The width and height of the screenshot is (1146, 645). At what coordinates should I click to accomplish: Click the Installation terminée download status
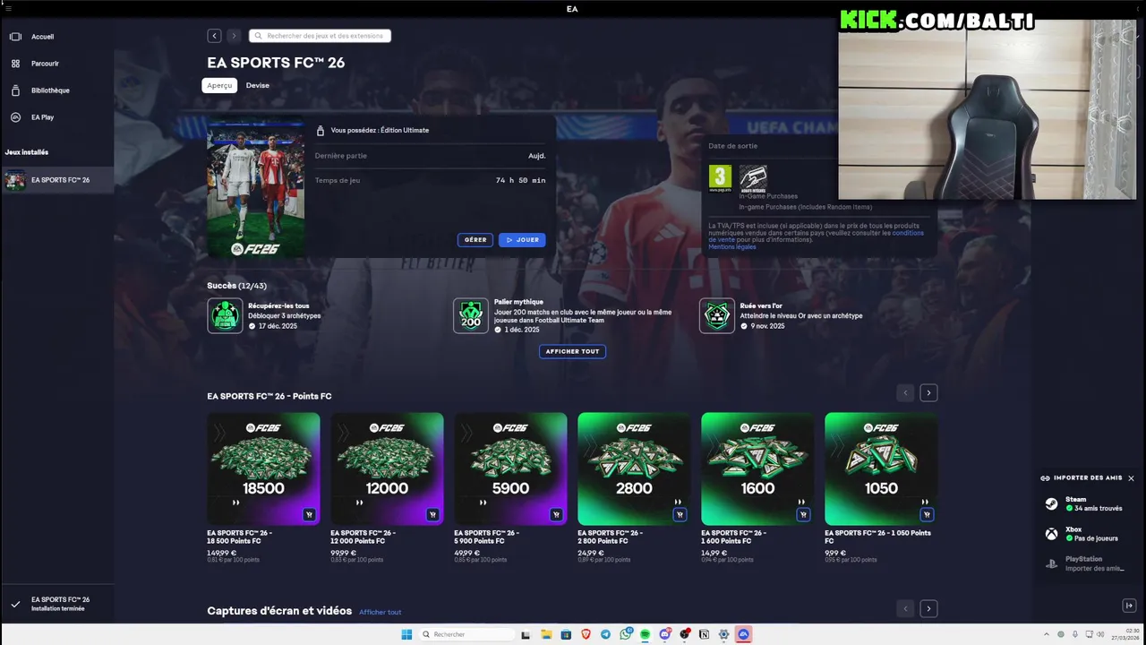(57, 604)
